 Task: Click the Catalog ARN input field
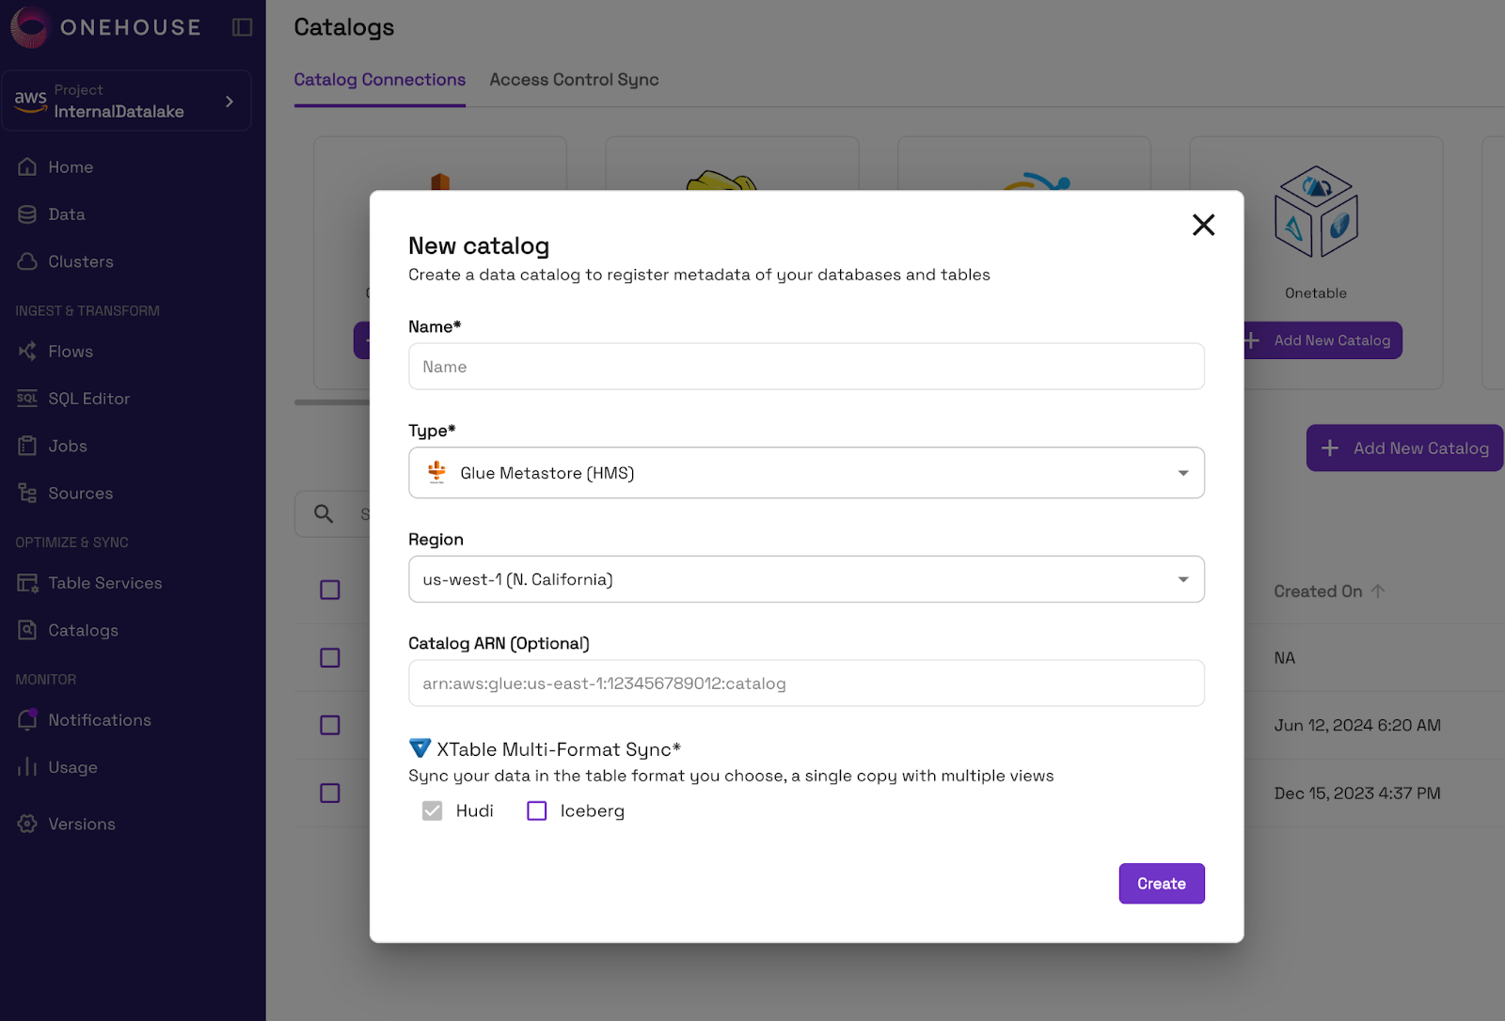(x=806, y=683)
